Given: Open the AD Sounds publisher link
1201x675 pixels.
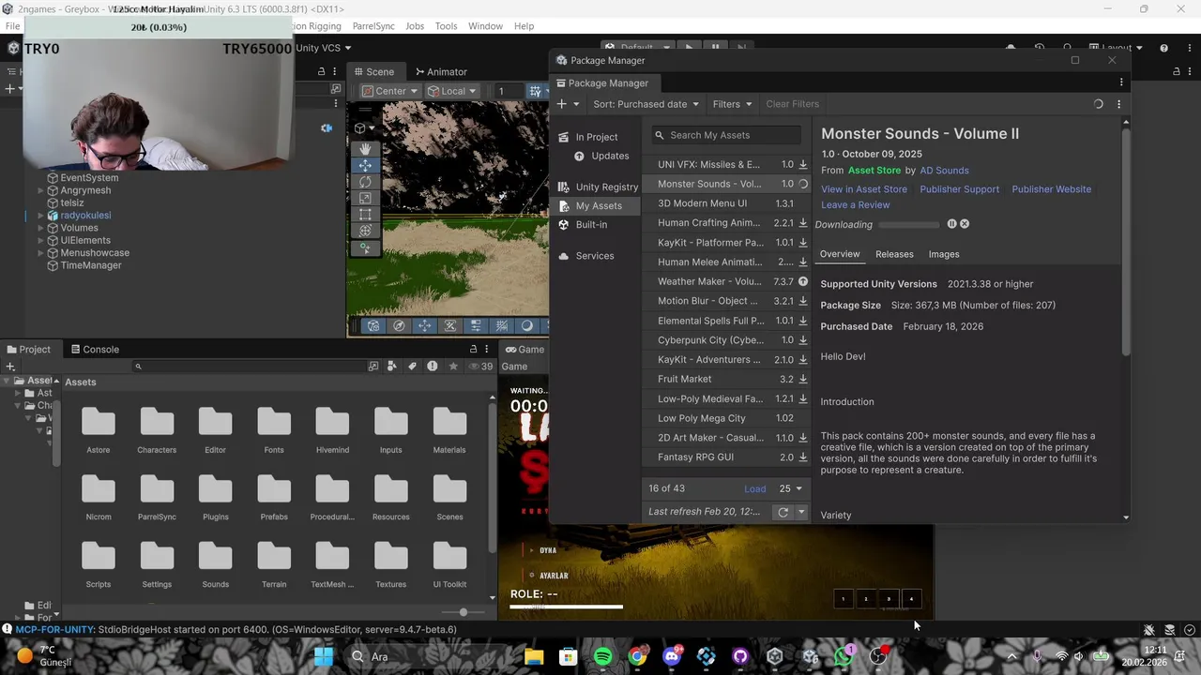Looking at the screenshot, I should [x=944, y=171].
